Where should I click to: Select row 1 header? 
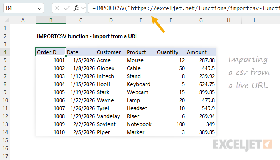(5, 28)
